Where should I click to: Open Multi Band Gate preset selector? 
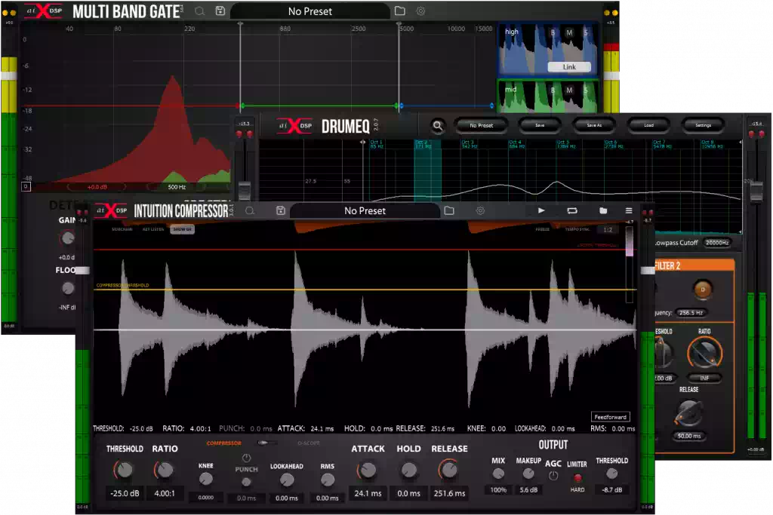pyautogui.click(x=310, y=11)
